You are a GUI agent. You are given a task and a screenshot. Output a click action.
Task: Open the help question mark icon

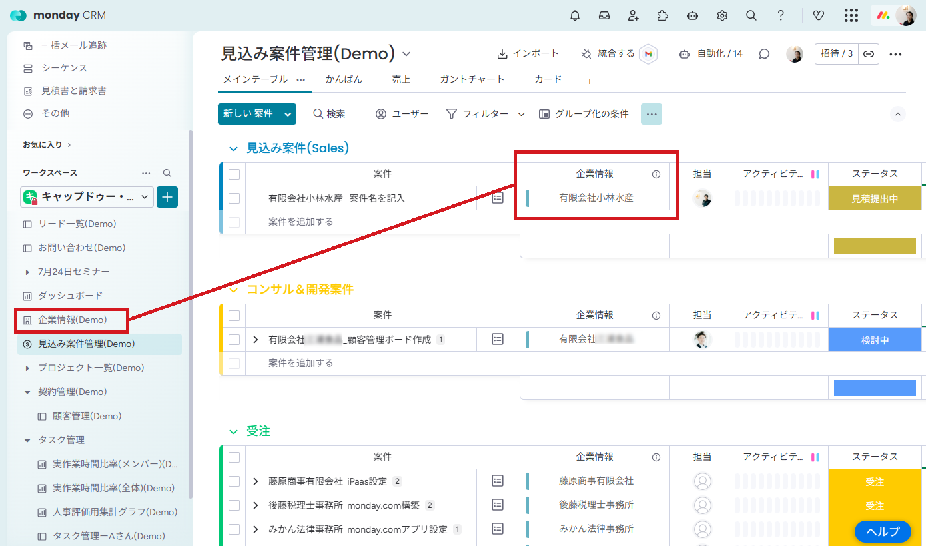coord(781,15)
